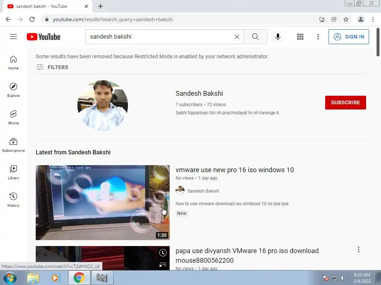Image resolution: width=381 pixels, height=285 pixels.
Task: Subscribe to Sandesh Bakshi channel
Action: (346, 102)
